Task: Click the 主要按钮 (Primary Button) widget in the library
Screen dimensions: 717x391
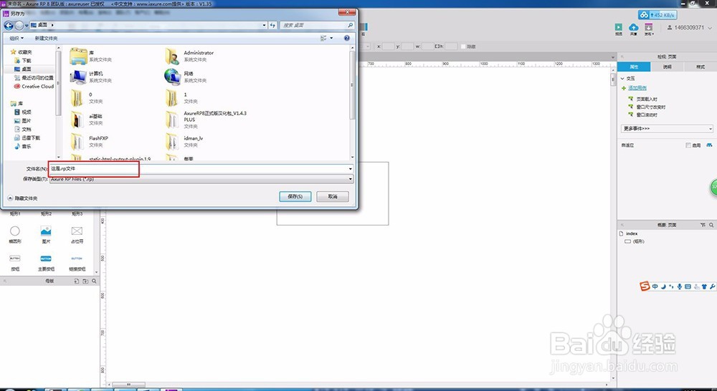Action: click(x=46, y=264)
